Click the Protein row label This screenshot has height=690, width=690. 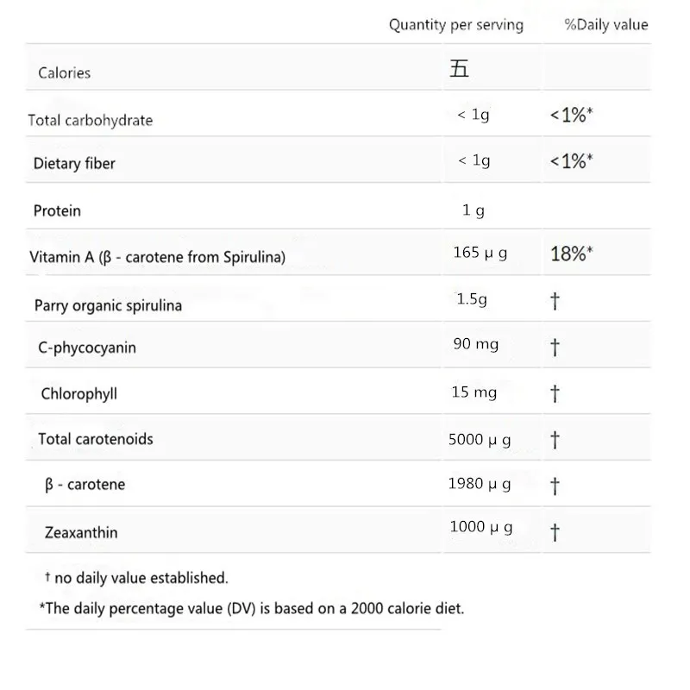57,210
